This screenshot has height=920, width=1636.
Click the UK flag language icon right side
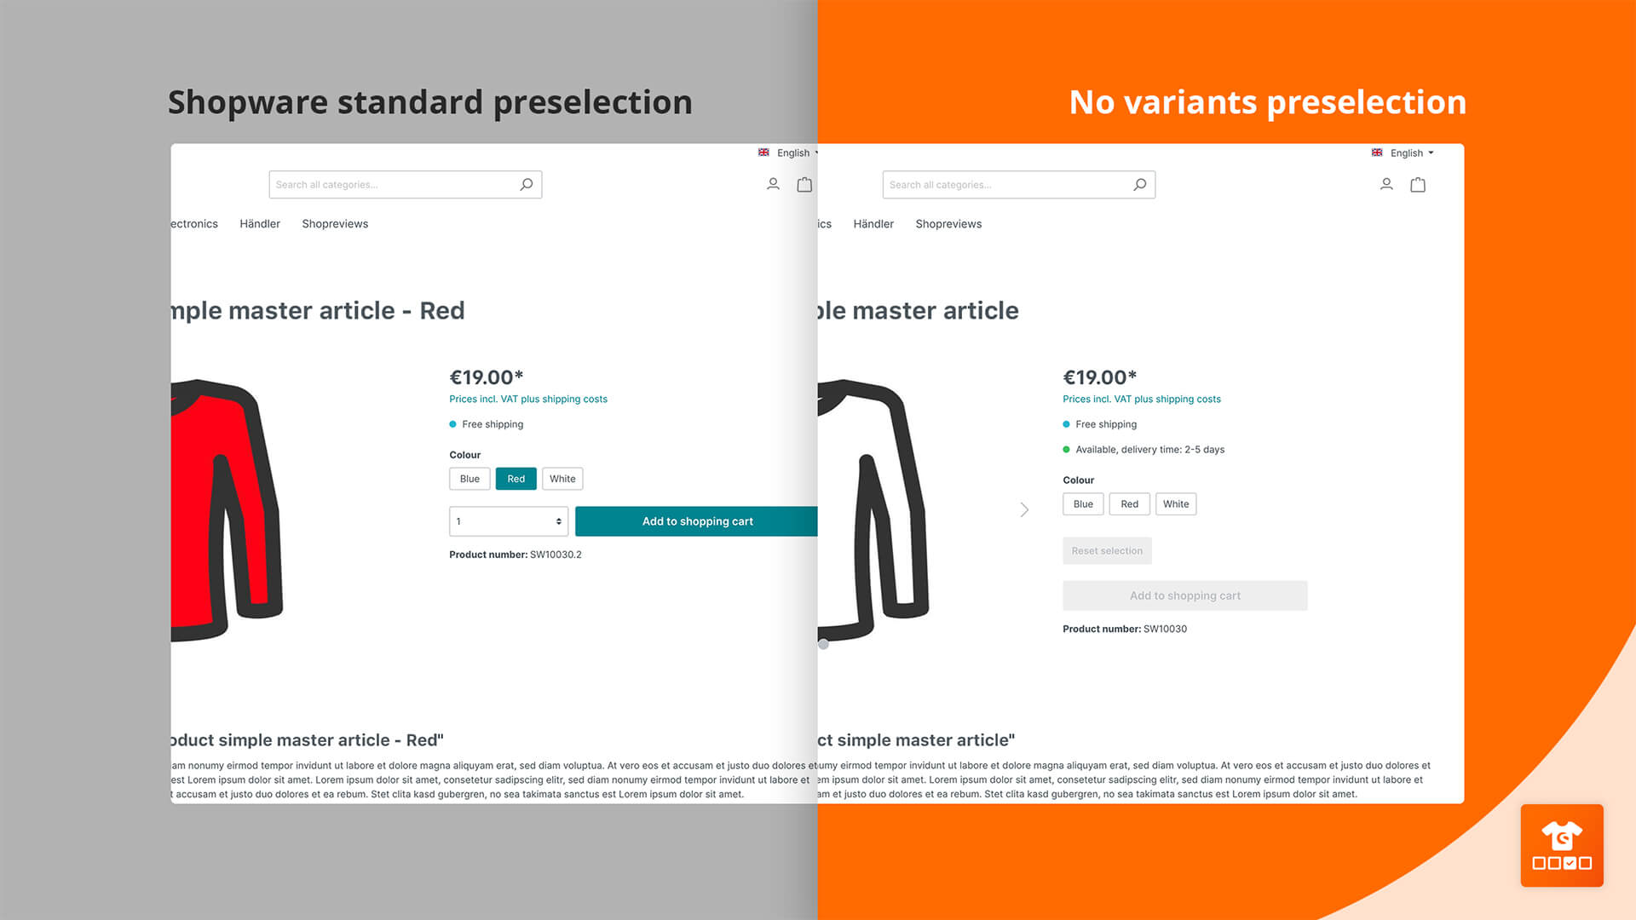1376,152
